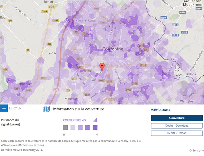
Task: Switch to Debits - Upload map
Action: (177, 133)
